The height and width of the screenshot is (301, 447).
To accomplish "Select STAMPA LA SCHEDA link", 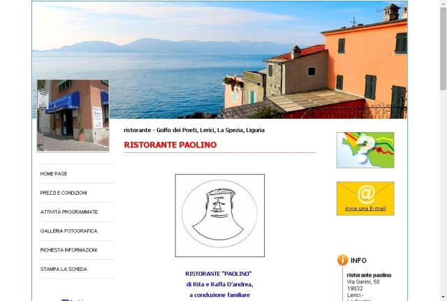I will pyautogui.click(x=64, y=269).
